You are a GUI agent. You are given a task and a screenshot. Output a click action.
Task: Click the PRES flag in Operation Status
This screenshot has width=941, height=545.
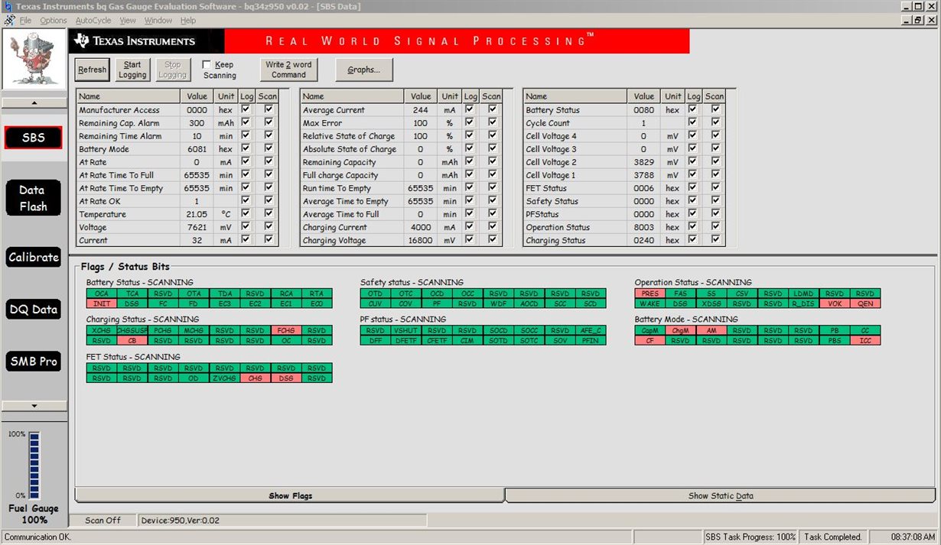pyautogui.click(x=650, y=294)
